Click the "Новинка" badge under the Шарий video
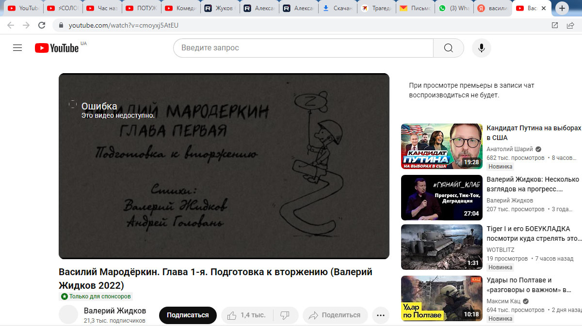Viewport: 582px width, 327px height. 500,167
